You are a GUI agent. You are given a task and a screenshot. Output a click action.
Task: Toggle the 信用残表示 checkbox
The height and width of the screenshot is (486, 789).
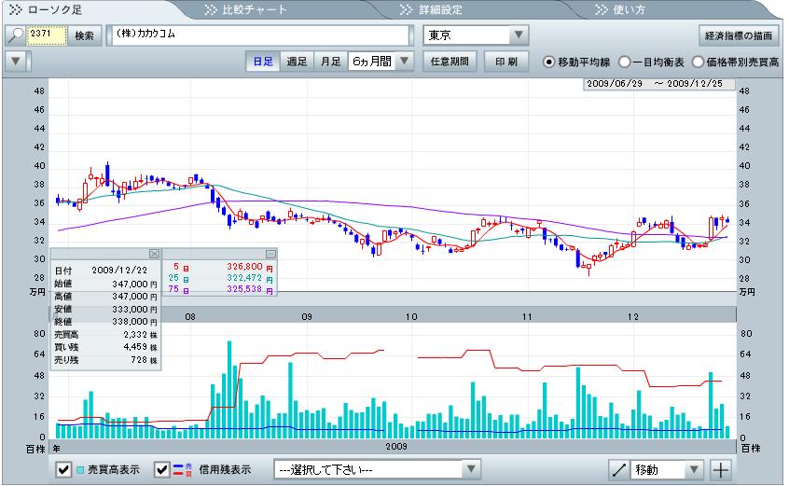(162, 469)
